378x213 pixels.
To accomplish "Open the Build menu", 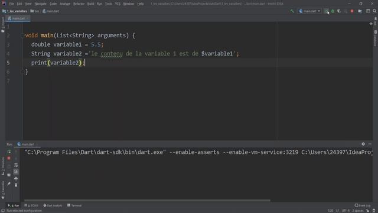I will point(90,4).
